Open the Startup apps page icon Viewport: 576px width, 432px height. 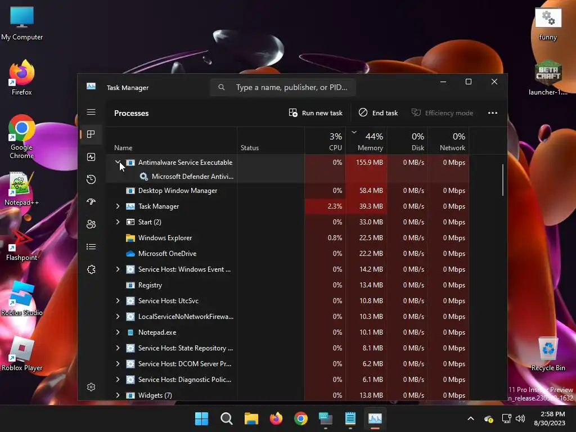[x=91, y=202]
